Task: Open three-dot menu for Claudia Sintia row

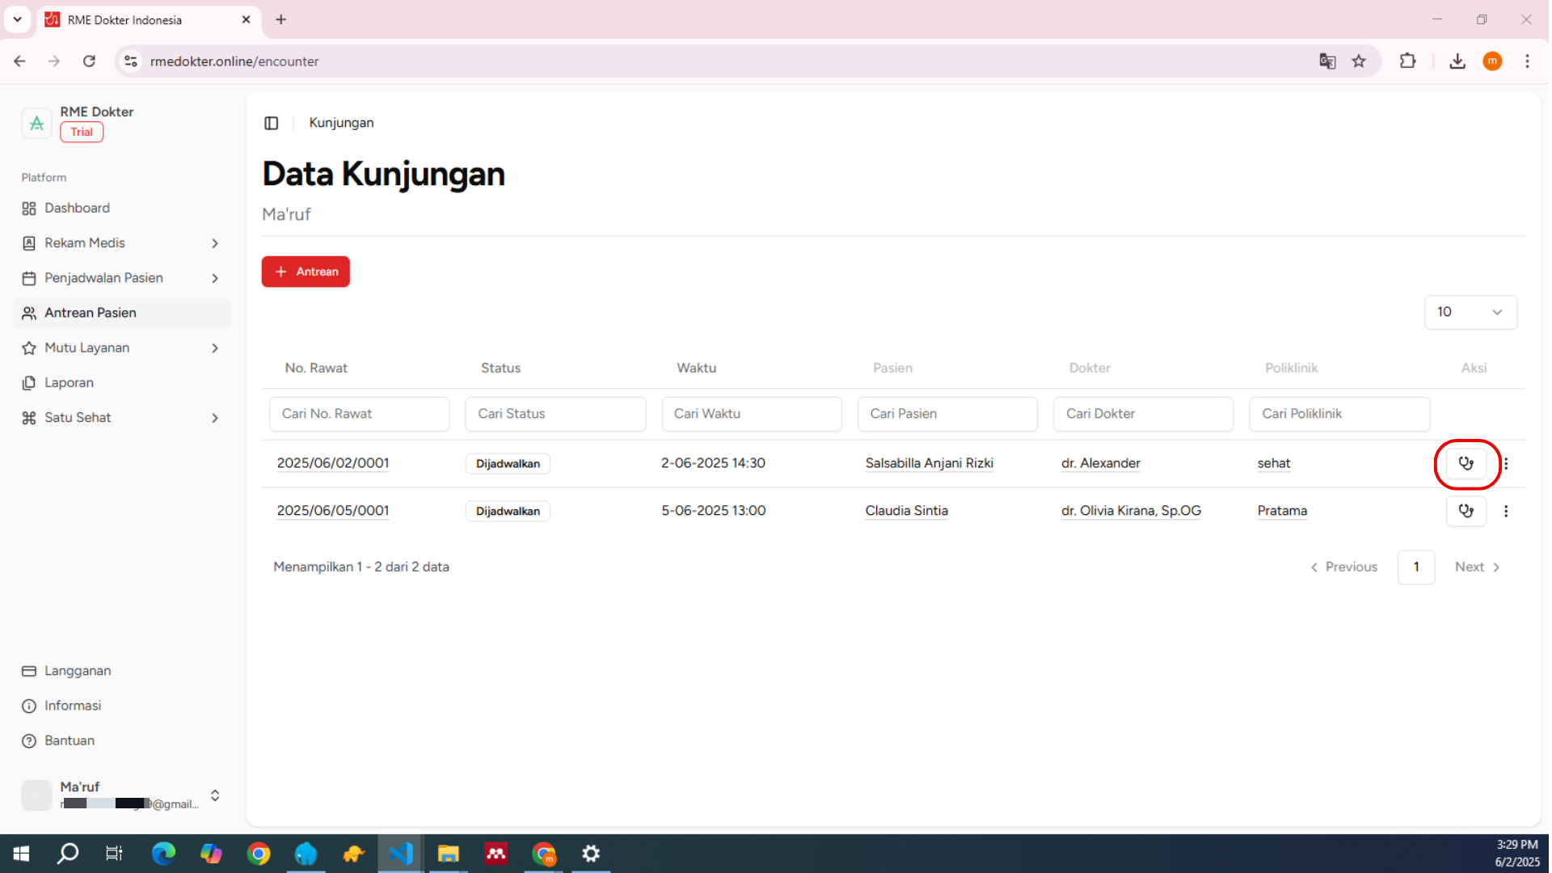Action: 1505,511
